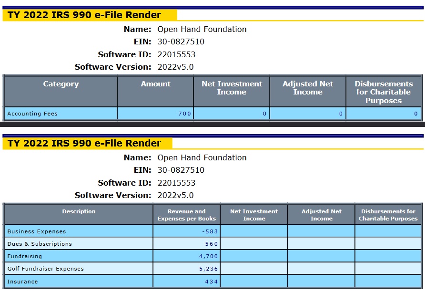Viewport: 425px width, 293px height.
Task: Select the Insurance row label
Action: click(x=22, y=282)
